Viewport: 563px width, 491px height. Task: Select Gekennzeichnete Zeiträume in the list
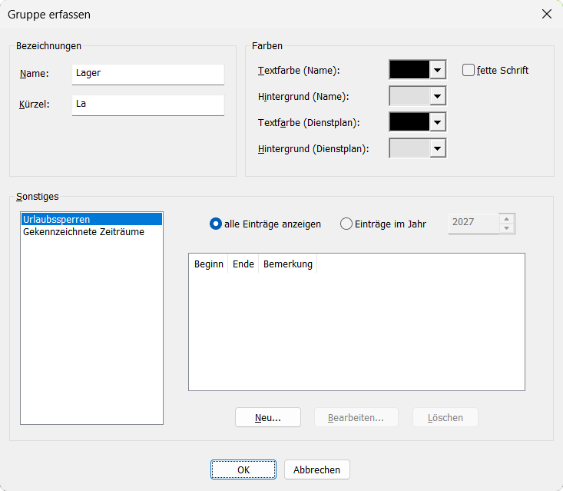pyautogui.click(x=91, y=232)
